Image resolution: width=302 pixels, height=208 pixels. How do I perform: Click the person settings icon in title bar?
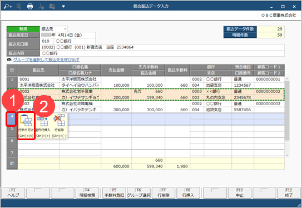[41, 6]
